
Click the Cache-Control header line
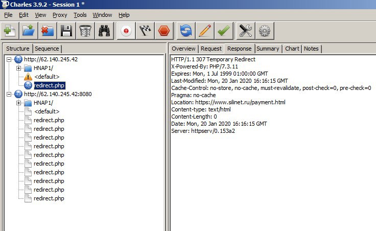(x=271, y=88)
